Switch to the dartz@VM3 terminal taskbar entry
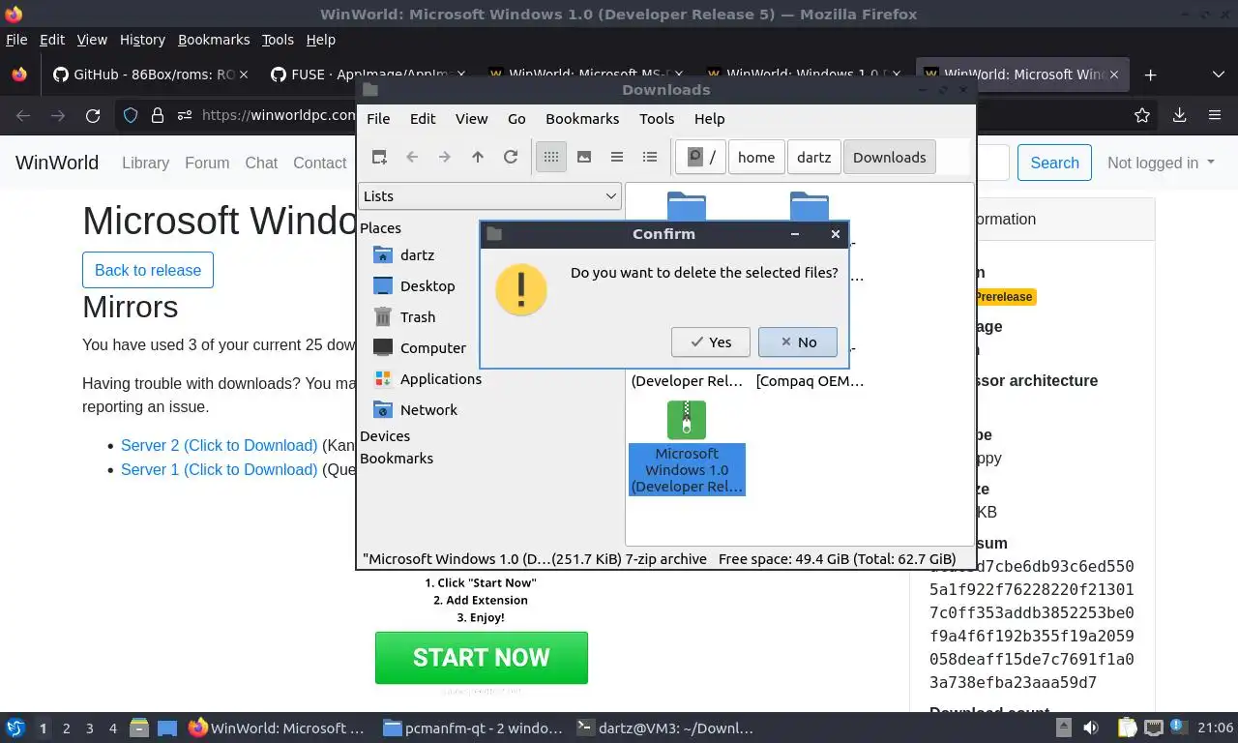 tap(664, 728)
